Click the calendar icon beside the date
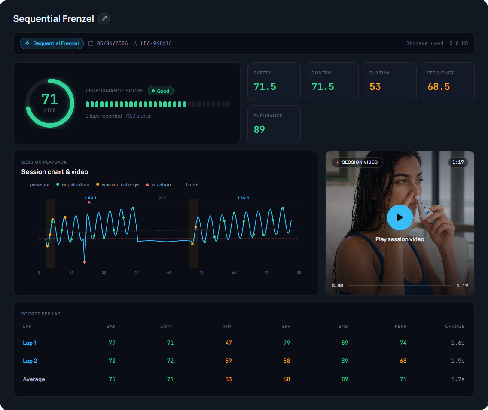Screen dimensions: 488x410 (x=91, y=43)
